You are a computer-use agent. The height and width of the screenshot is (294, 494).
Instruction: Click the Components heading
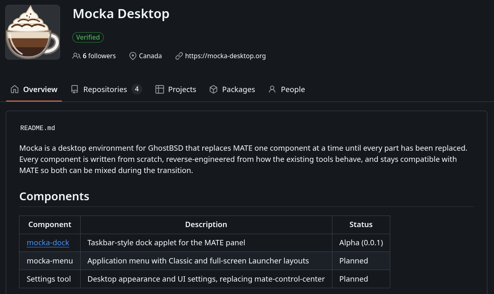(54, 197)
